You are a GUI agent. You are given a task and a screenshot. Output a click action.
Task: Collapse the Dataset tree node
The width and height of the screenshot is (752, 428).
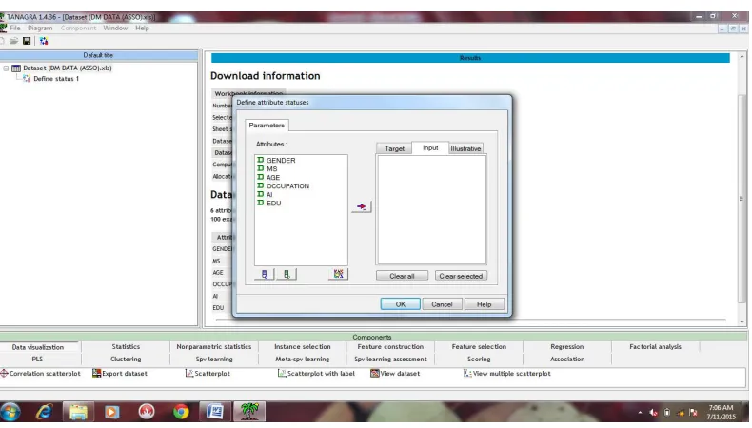point(6,68)
